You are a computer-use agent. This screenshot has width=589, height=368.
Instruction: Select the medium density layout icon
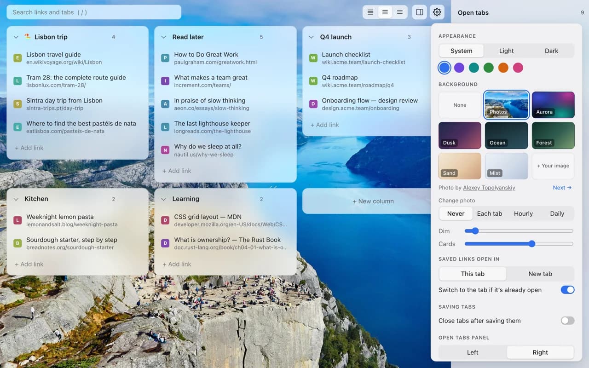[385, 12]
